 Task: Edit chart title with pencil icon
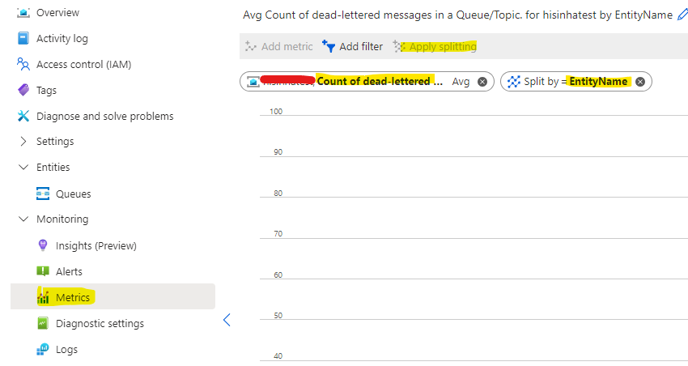[x=682, y=15]
